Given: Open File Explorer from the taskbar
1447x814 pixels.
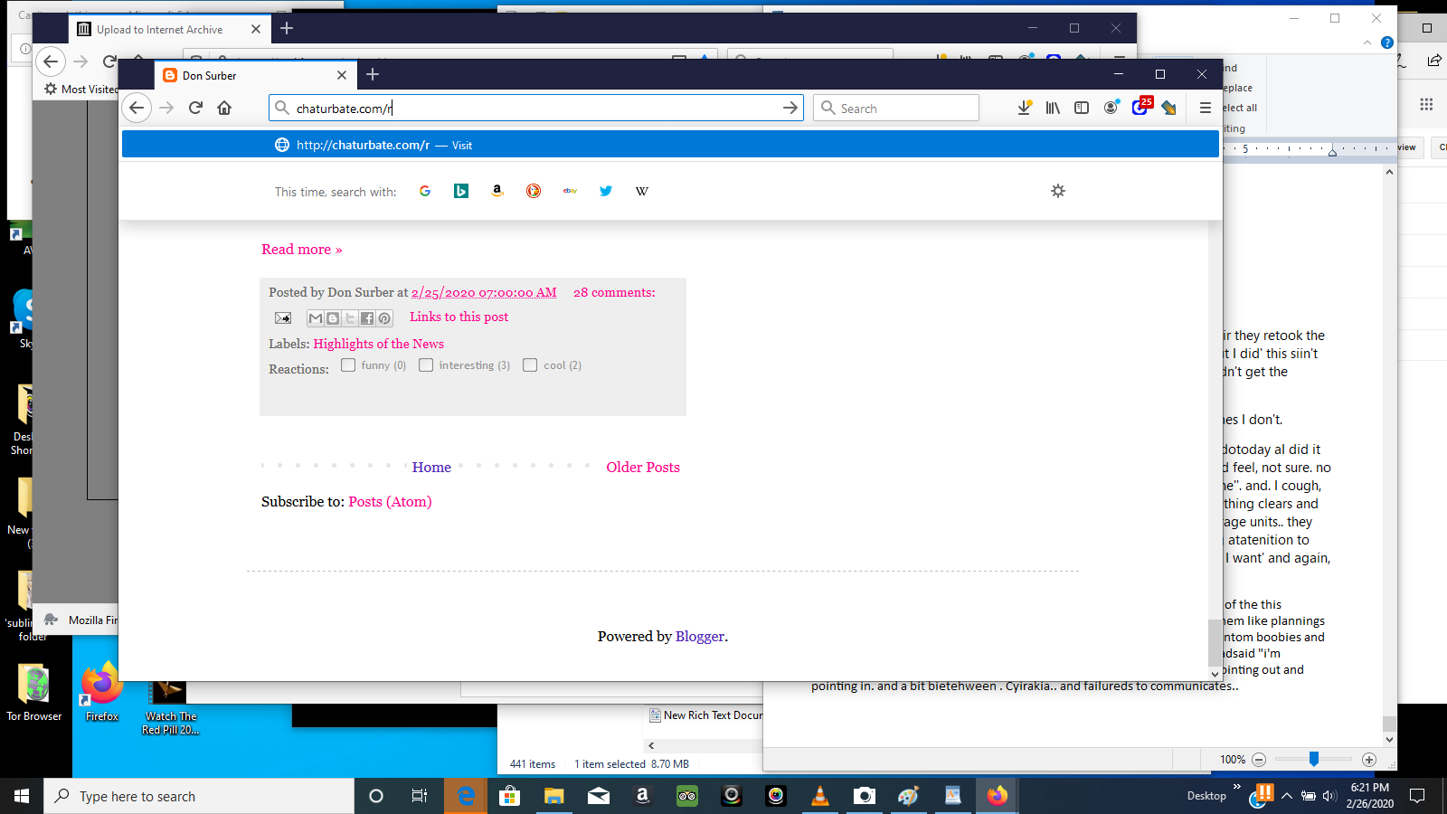Looking at the screenshot, I should pos(554,796).
